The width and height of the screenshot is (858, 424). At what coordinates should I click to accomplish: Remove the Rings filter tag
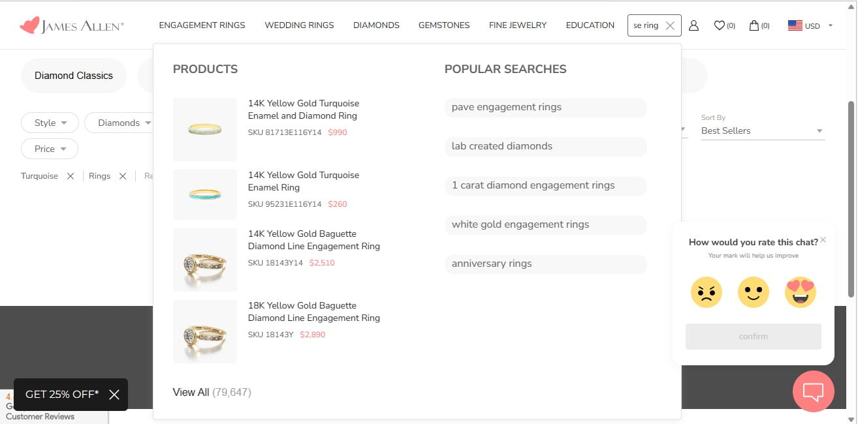(123, 176)
